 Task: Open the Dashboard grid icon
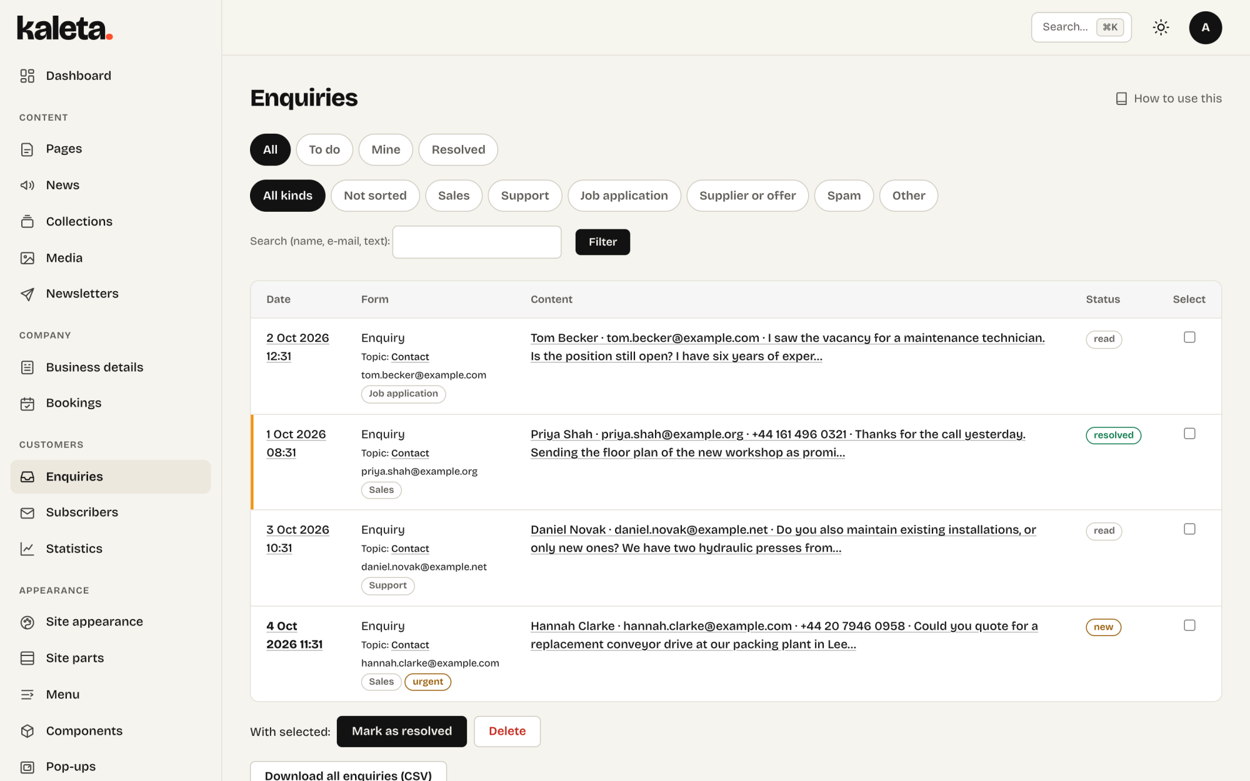(x=27, y=76)
